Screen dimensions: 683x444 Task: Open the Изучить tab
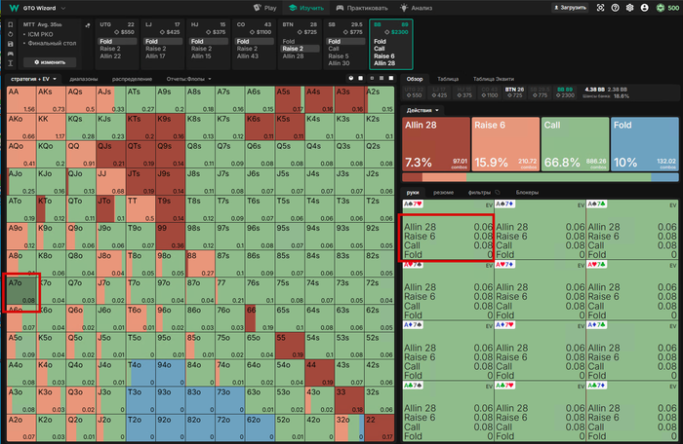(x=306, y=8)
